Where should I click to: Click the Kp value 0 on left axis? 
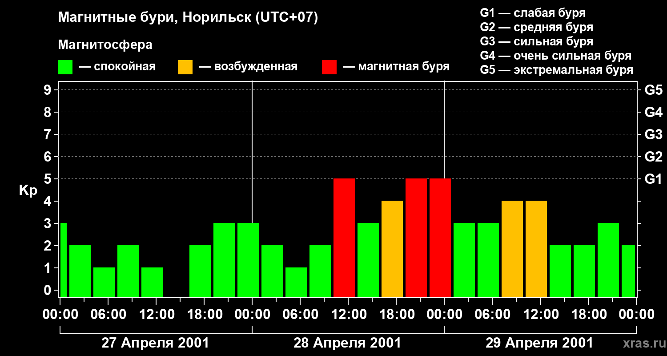pos(48,290)
